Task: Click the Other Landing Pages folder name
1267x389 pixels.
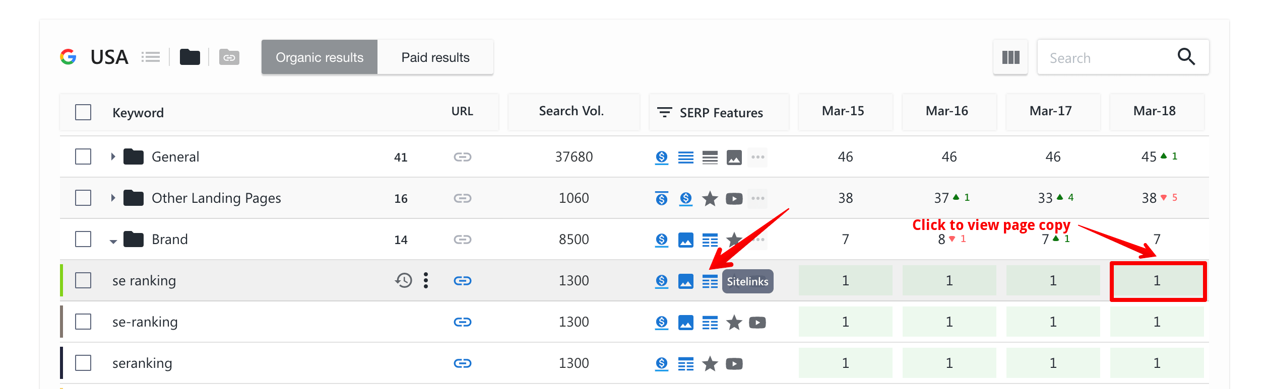Action: 216,198
